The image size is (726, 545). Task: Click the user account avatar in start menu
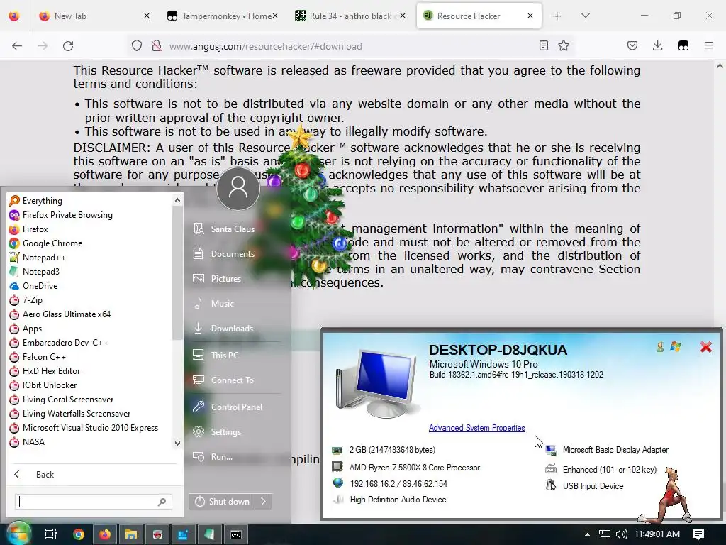tap(238, 188)
